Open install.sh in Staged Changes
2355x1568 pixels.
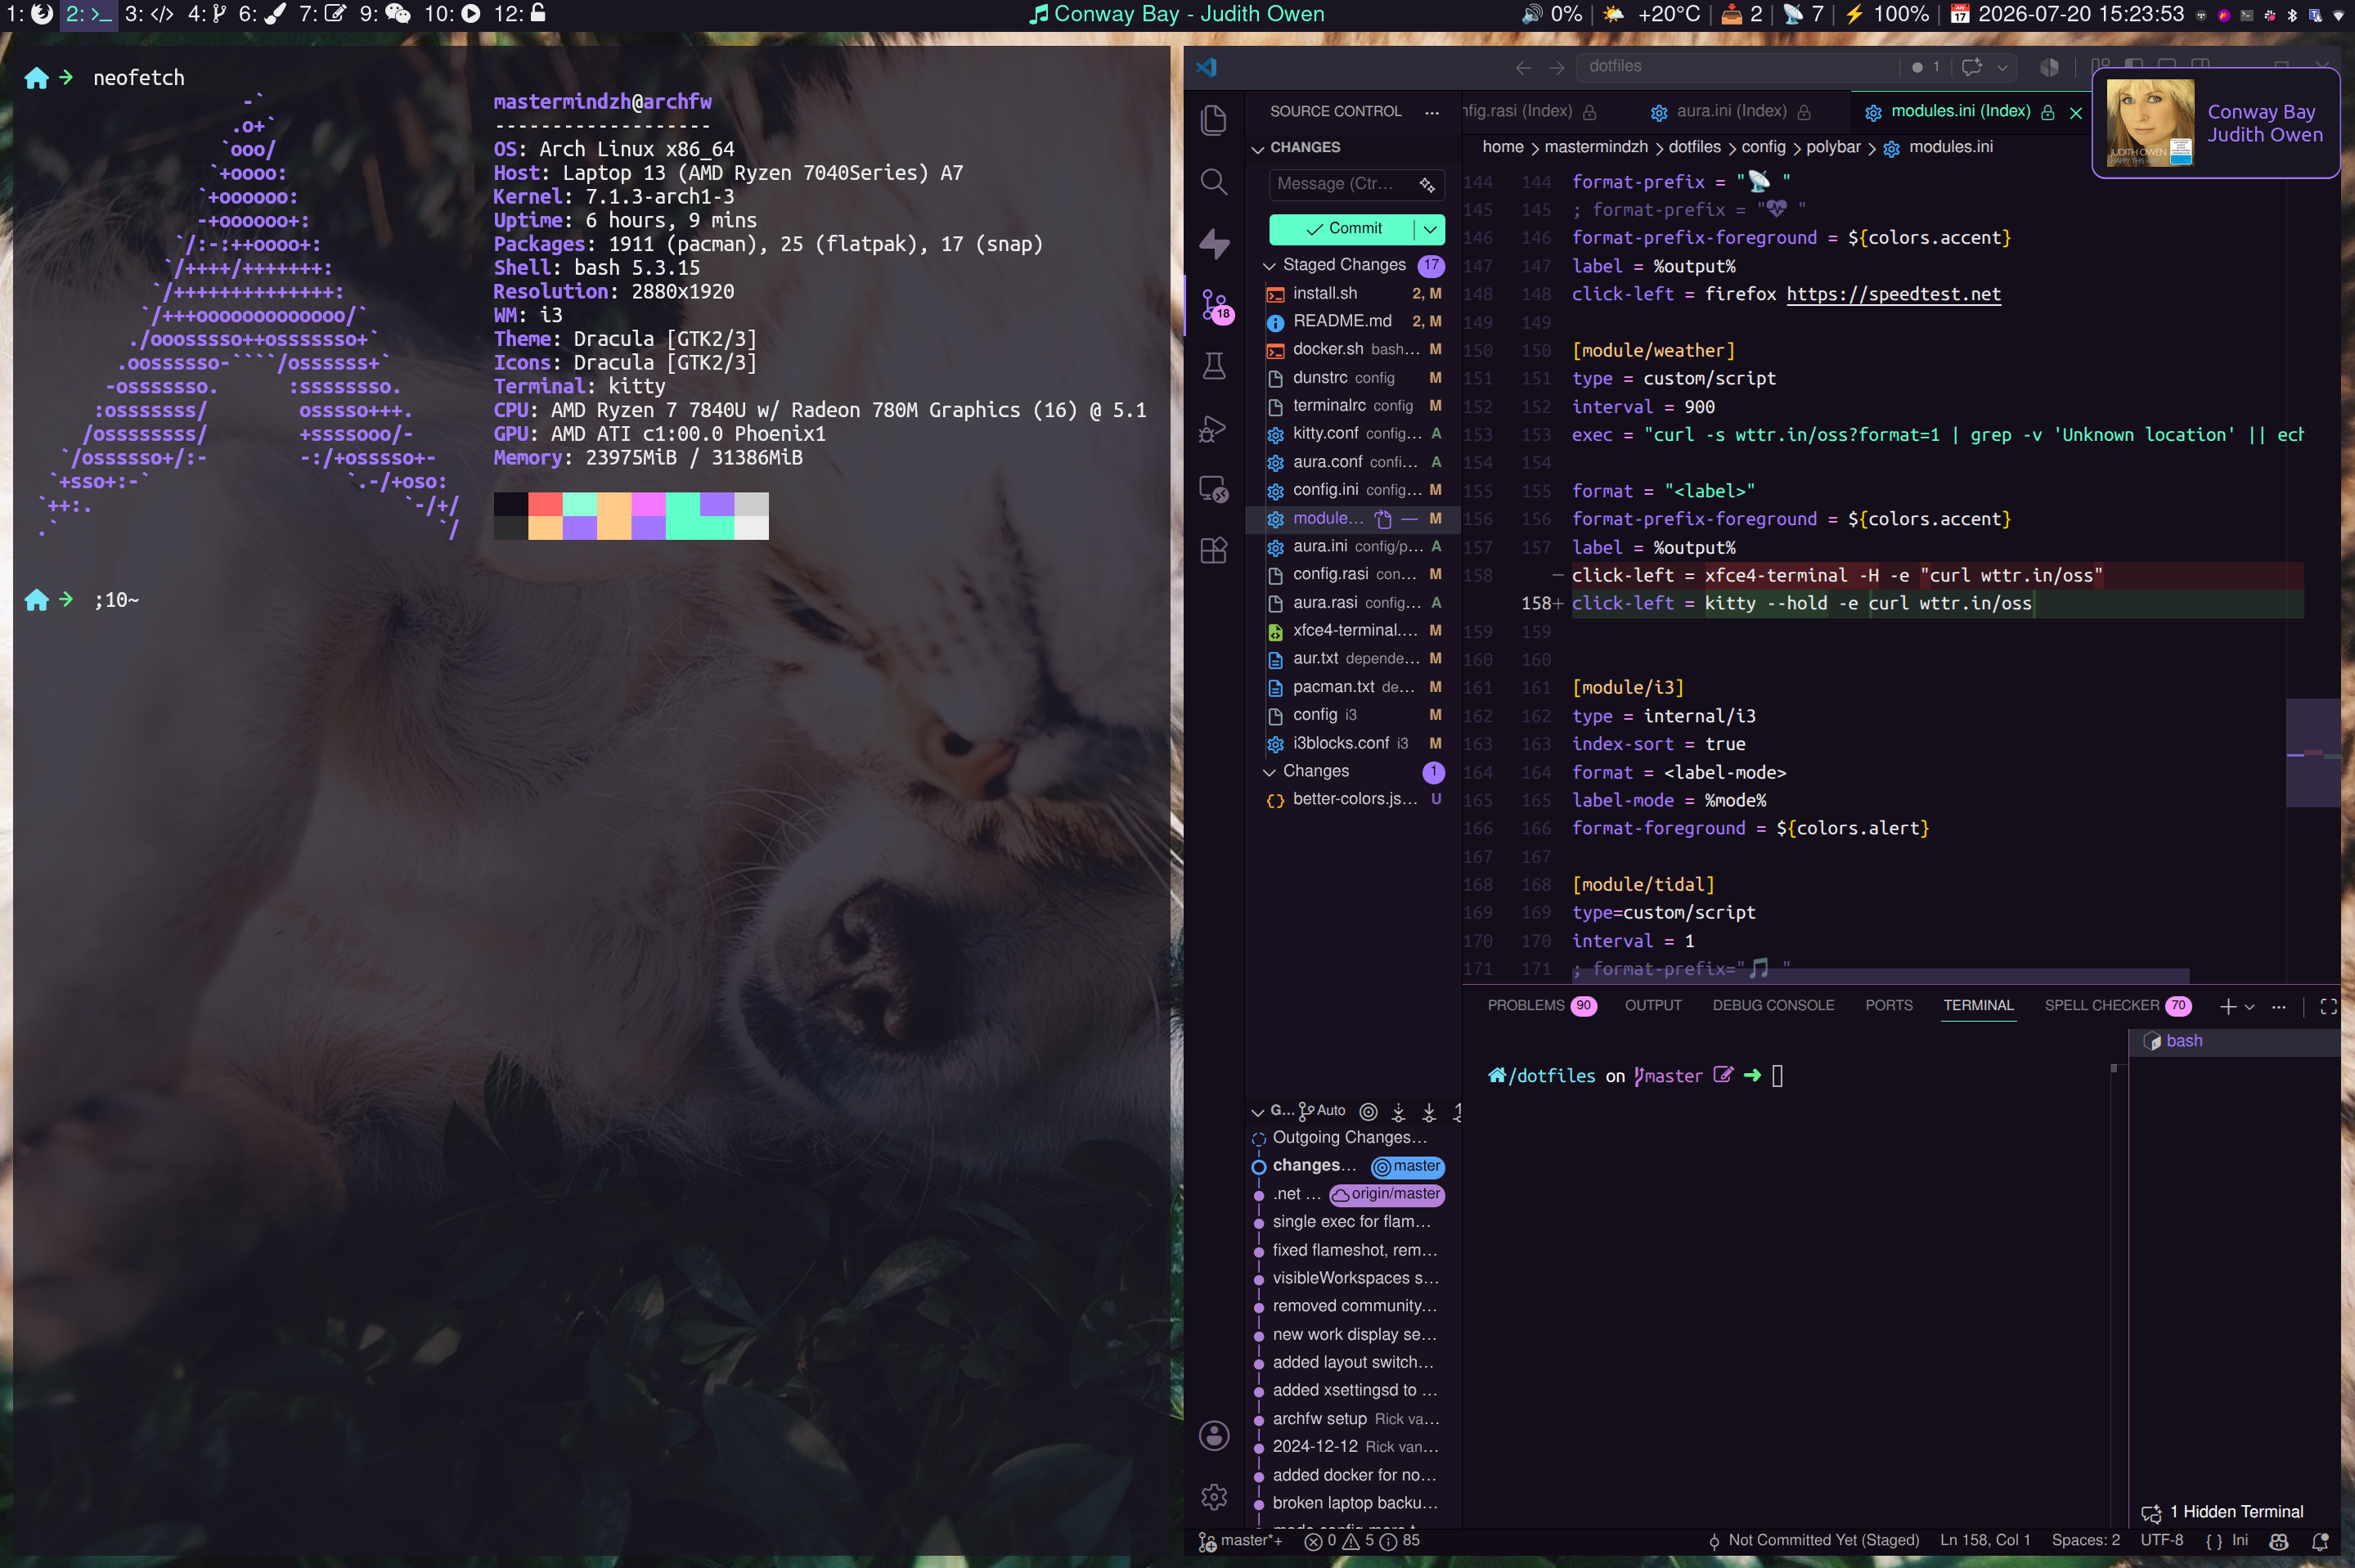tap(1355, 294)
